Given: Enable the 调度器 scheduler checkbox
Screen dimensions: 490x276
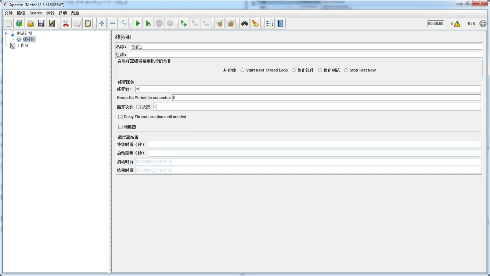Looking at the screenshot, I should tap(120, 127).
